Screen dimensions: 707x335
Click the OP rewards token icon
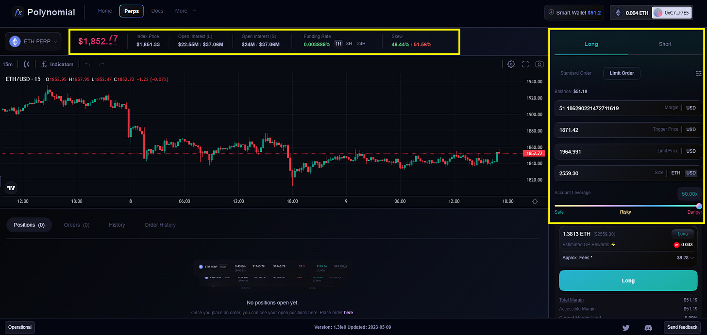676,245
